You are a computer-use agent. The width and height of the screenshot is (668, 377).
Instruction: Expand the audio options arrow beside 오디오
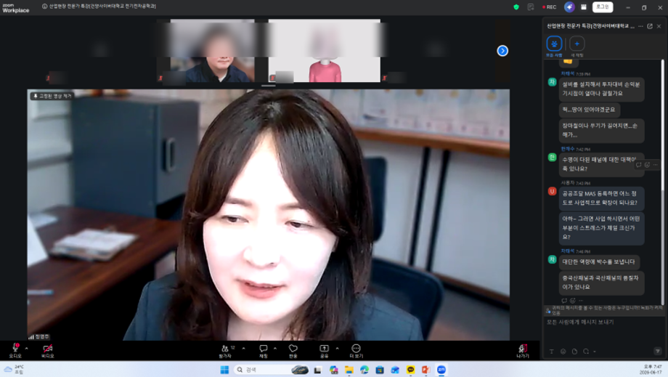coord(26,349)
